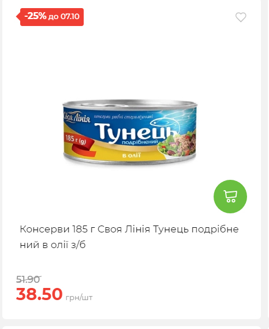This screenshot has width=269, height=329.
Task: Click the 'Своя Лінія' logo on the can
Action: [77, 117]
